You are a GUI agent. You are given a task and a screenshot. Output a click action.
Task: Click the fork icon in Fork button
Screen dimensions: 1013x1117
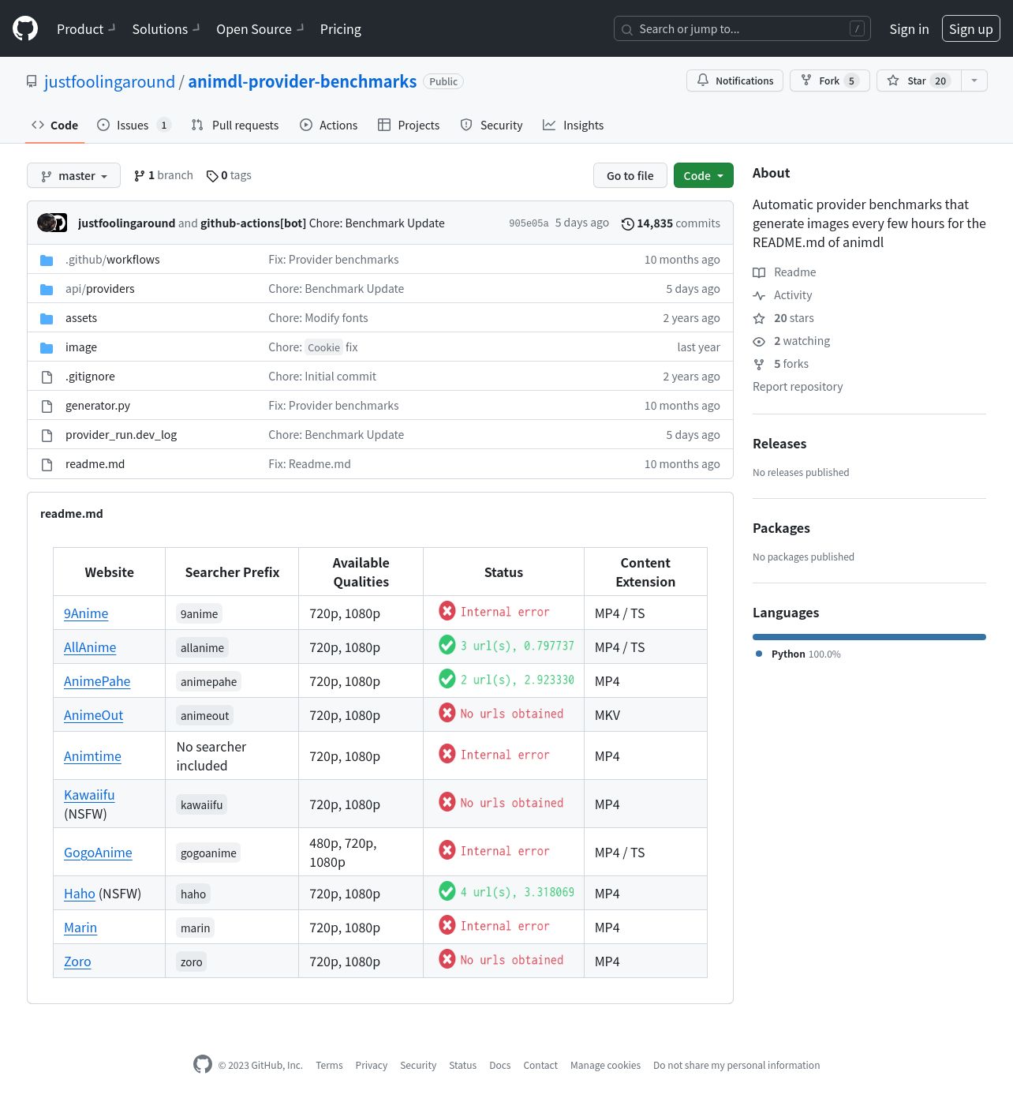point(806,81)
